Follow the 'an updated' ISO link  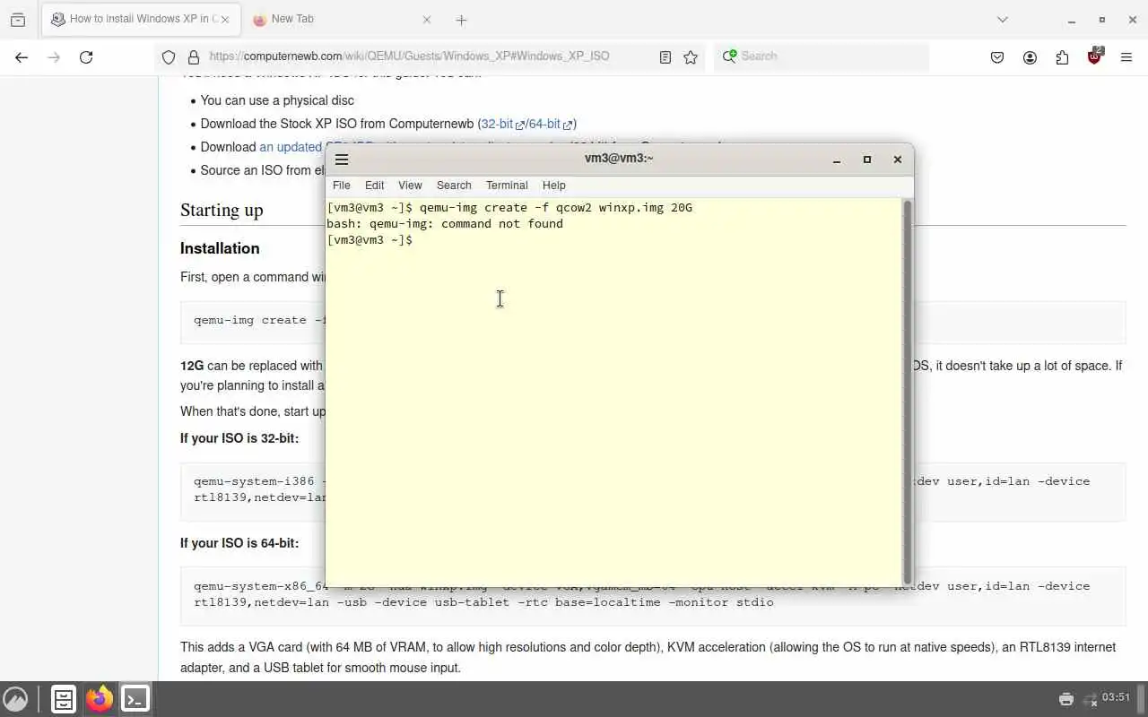tap(291, 147)
